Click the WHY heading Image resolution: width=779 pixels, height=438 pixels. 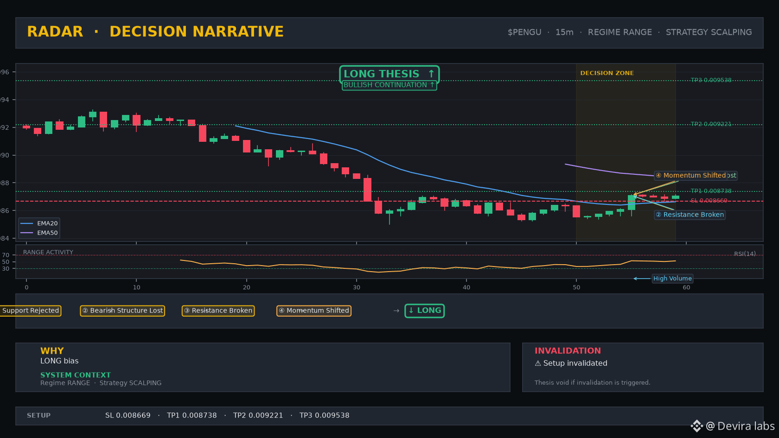click(x=52, y=351)
